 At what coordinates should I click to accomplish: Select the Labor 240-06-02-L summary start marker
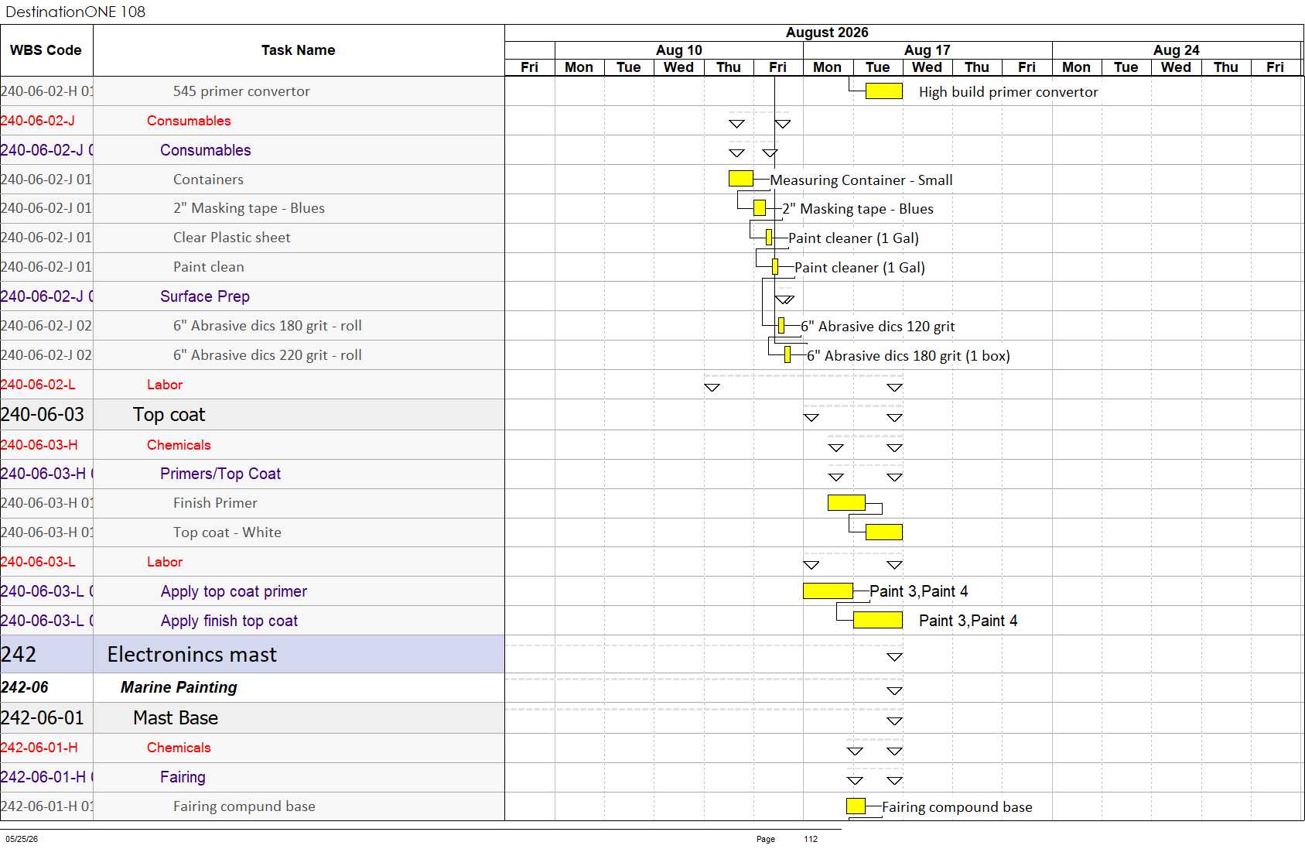pyautogui.click(x=712, y=388)
